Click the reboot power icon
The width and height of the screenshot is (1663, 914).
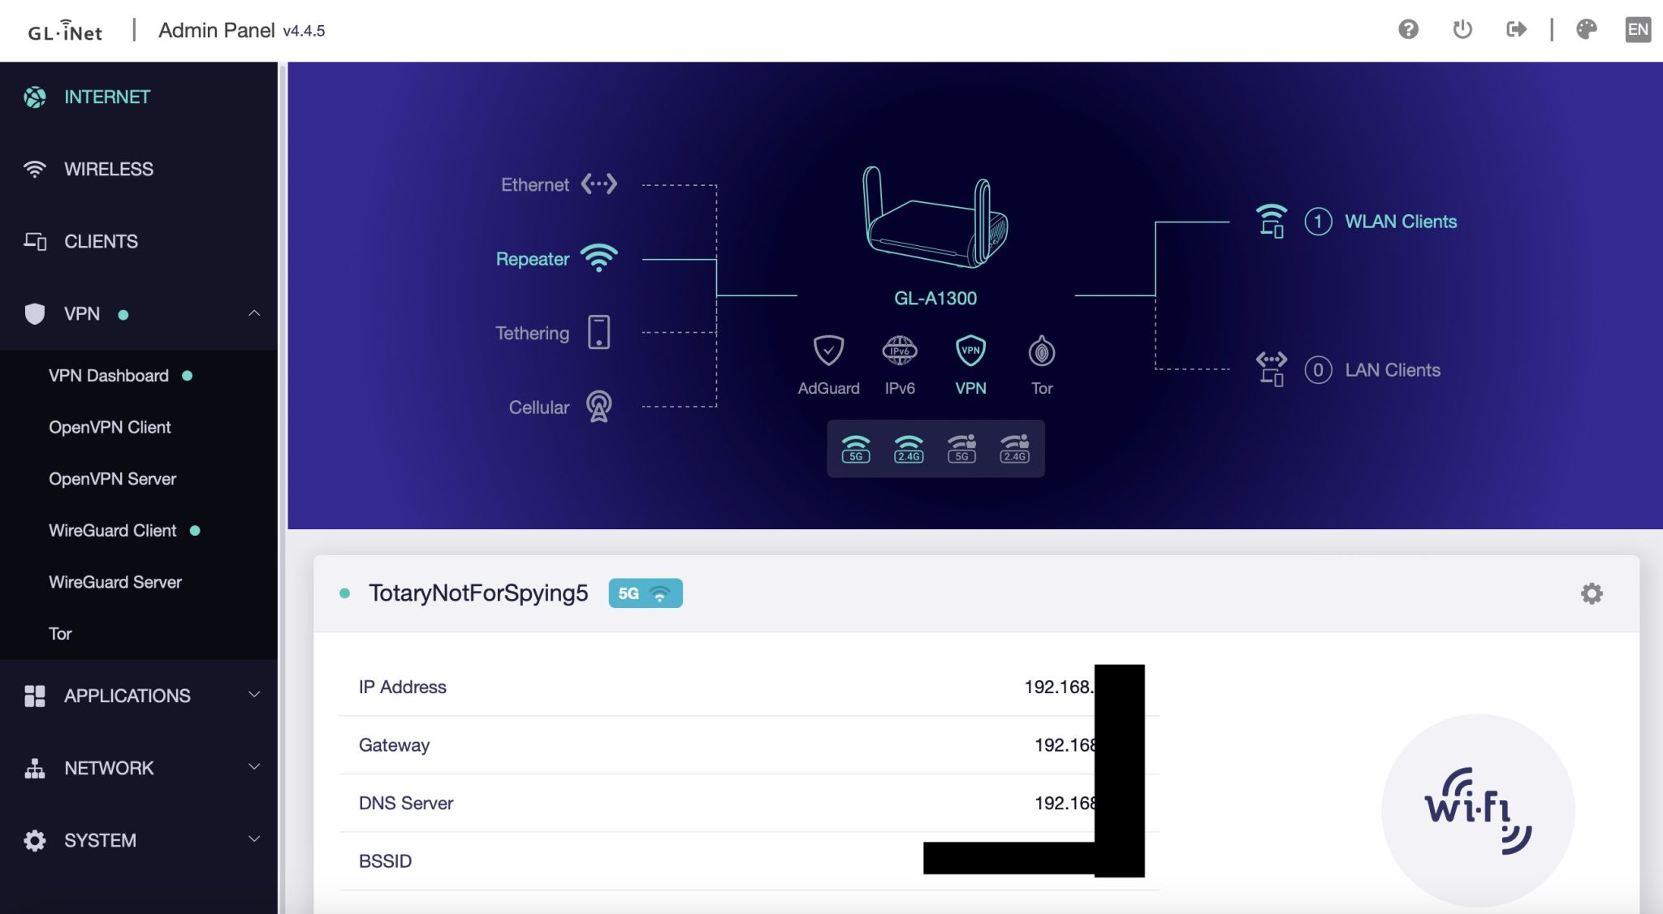coord(1462,30)
